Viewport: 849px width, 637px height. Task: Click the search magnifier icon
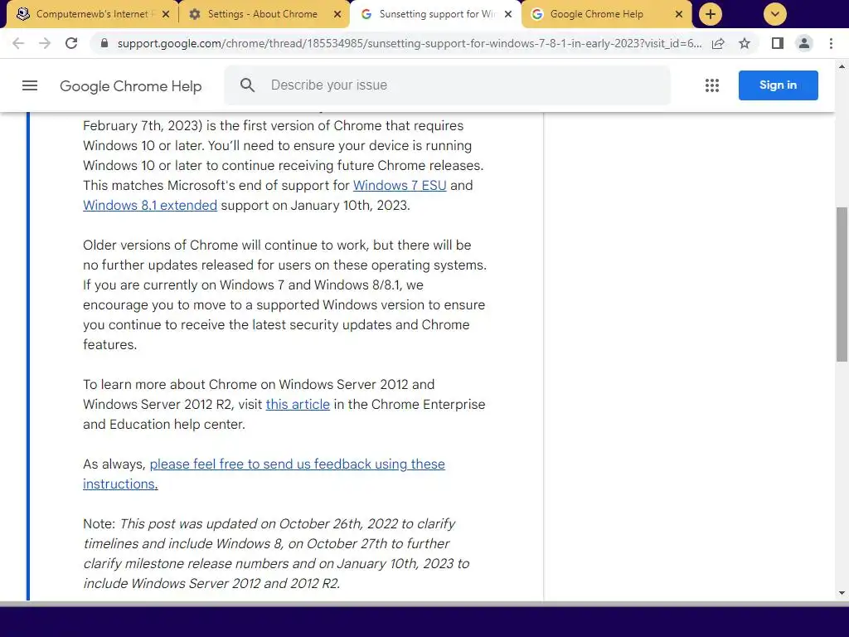(x=247, y=85)
